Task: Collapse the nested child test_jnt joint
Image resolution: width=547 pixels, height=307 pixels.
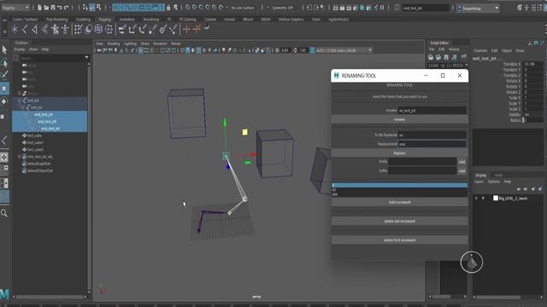Action: tap(23, 107)
